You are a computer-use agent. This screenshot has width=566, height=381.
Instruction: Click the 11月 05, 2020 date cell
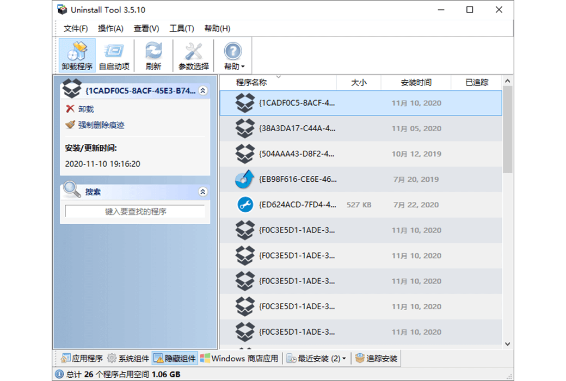pyautogui.click(x=416, y=128)
